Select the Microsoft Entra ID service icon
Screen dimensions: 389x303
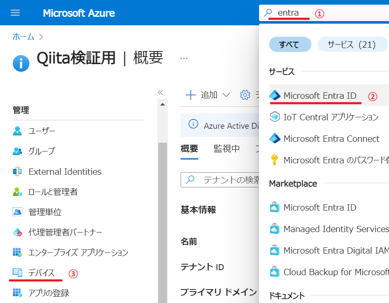[x=275, y=95]
